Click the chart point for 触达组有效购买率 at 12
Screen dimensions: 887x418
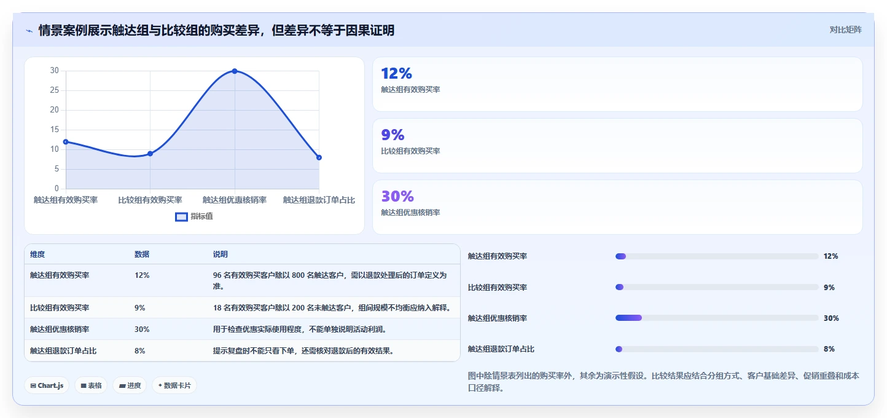tap(66, 142)
